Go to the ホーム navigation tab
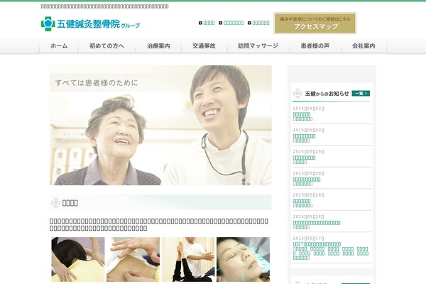This screenshot has width=426, height=284. (59, 46)
